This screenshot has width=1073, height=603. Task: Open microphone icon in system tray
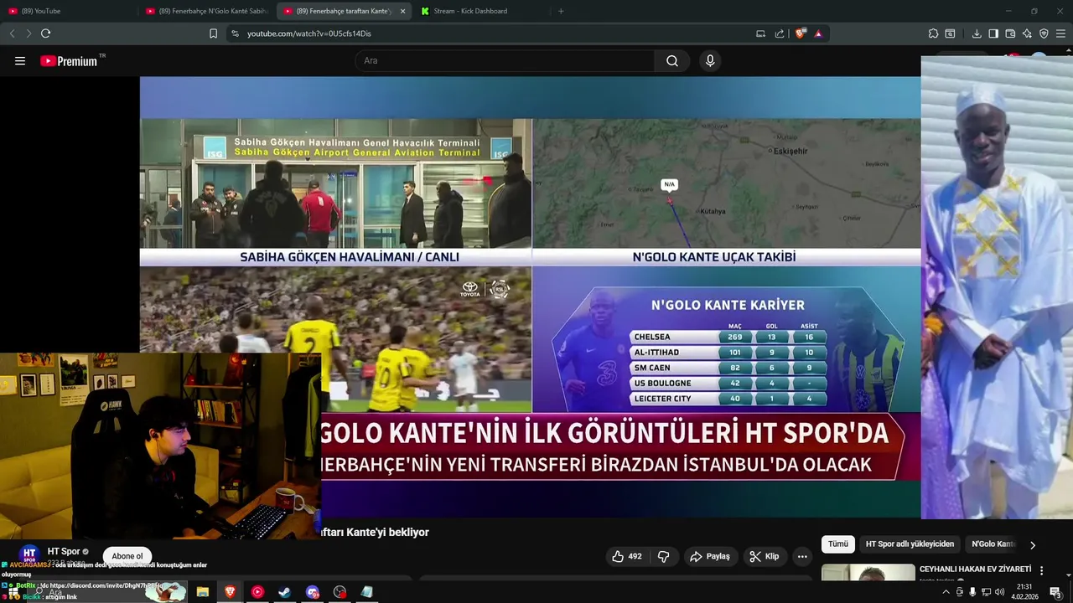(x=972, y=592)
